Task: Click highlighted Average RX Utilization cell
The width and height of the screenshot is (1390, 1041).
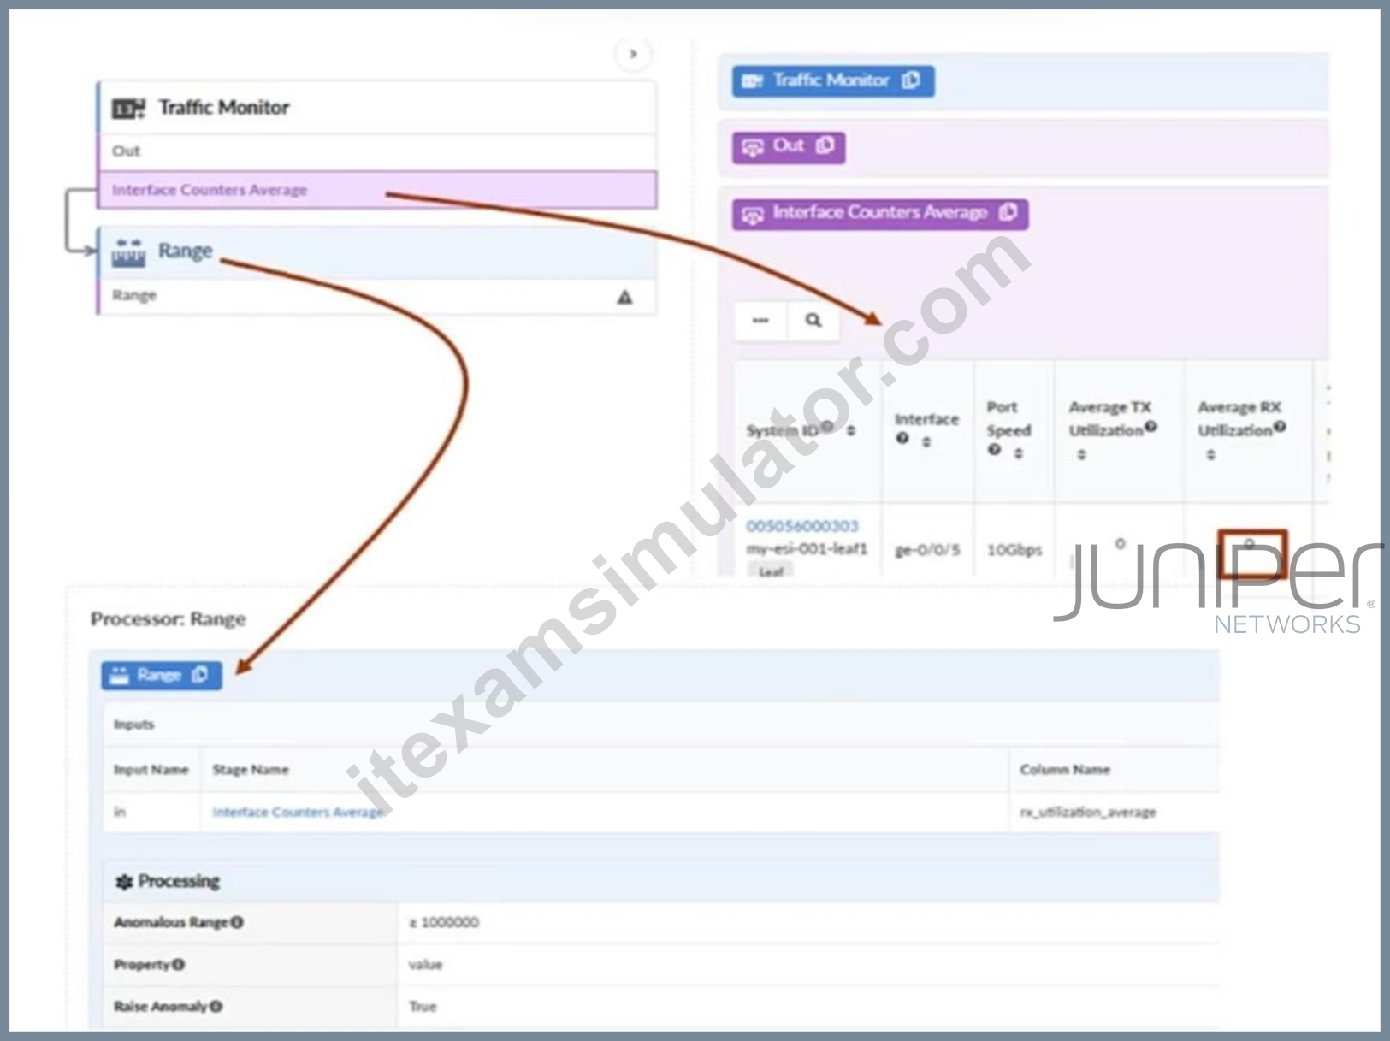Action: 1252,553
